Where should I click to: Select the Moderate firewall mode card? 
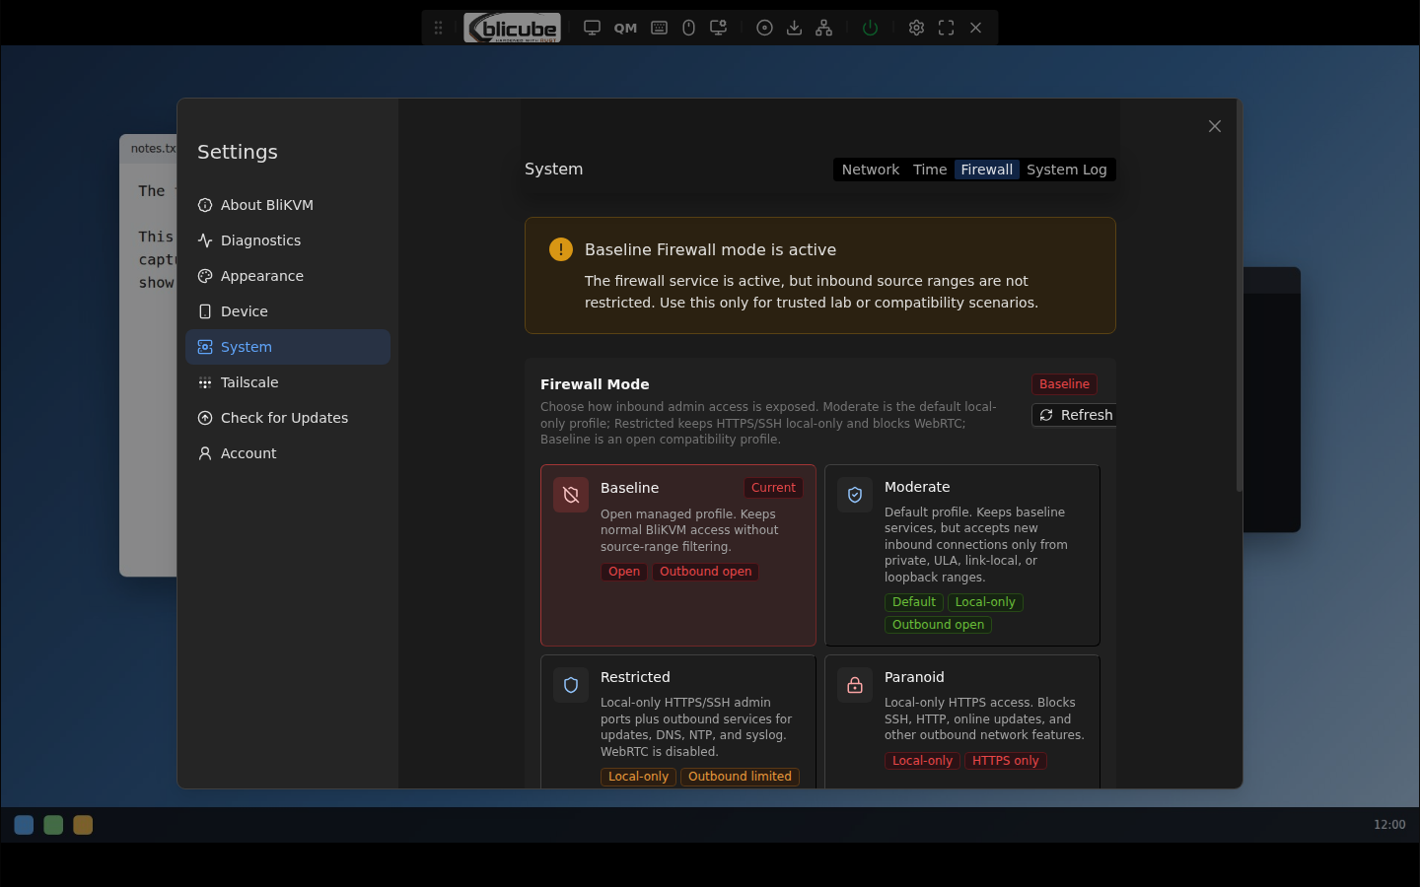962,555
